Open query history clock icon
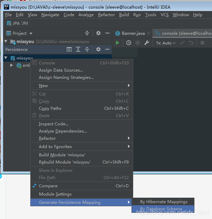 [x=128, y=43]
